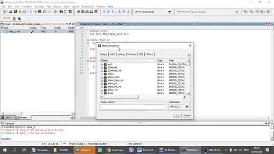Select Laba_1.vhd in the Project pane
This screenshot has height=154, width=274.
click(37, 32)
